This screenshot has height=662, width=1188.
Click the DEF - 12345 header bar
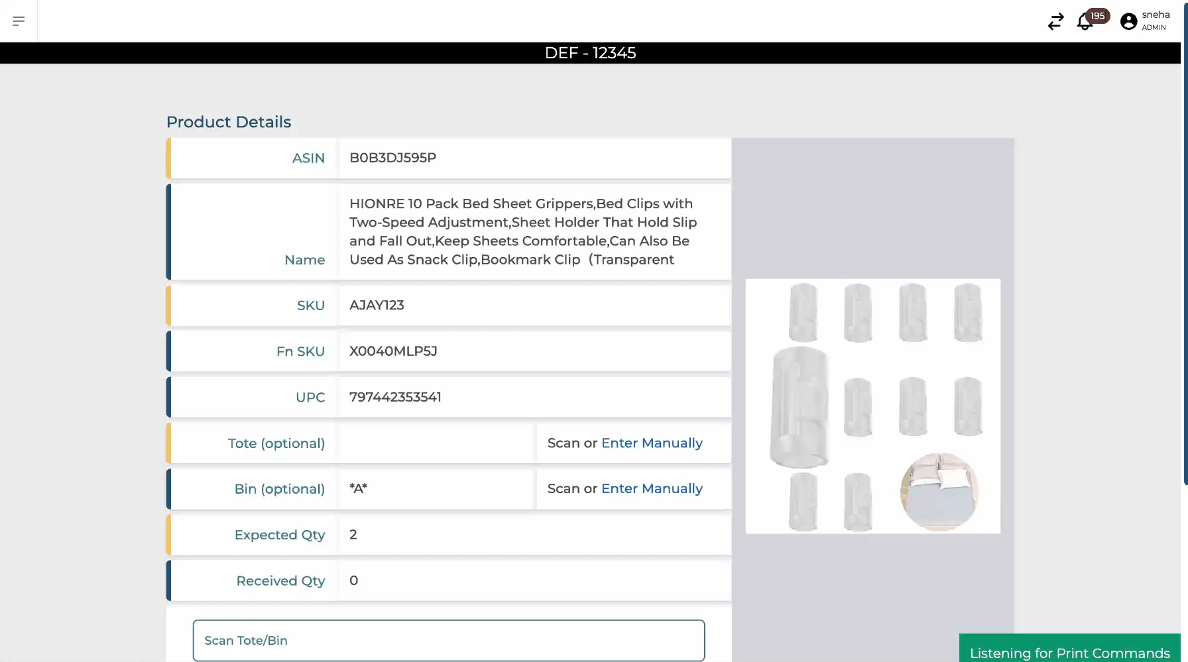pyautogui.click(x=590, y=53)
